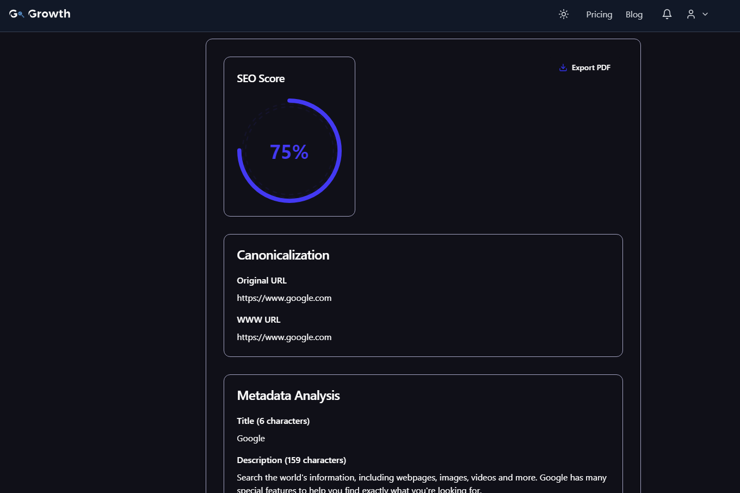
Task: Click Export PDF button
Action: point(585,67)
